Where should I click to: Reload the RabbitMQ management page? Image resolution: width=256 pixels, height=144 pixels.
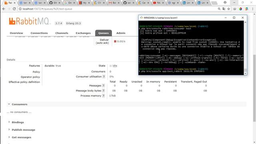click(x=14, y=9)
